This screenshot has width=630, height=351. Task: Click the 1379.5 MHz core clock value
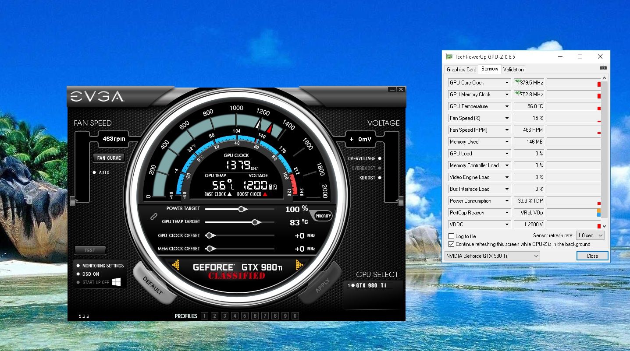pos(529,83)
